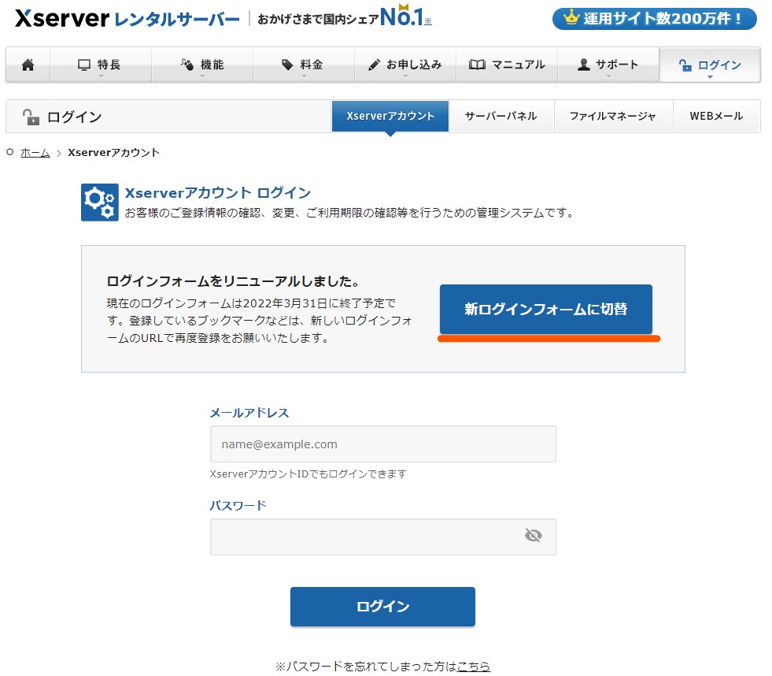Click the padlock icon beside ログイン in navigation
Image resolution: width=772 pixels, height=676 pixels.
point(685,65)
